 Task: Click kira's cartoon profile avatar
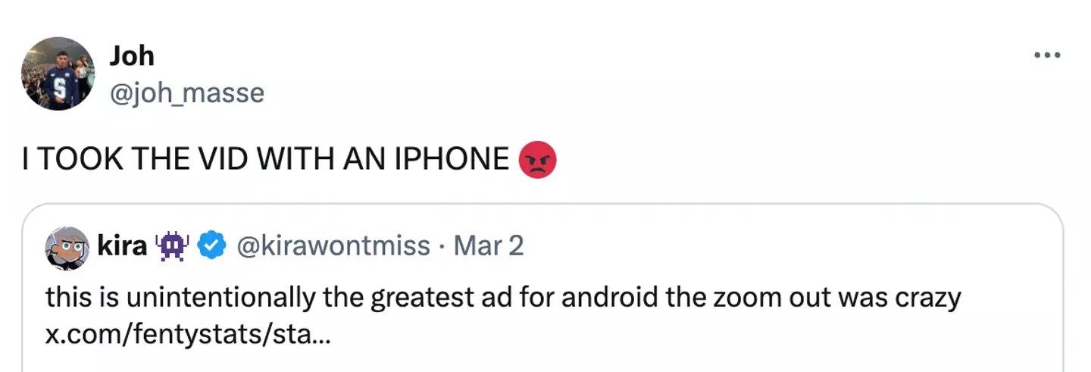tap(67, 247)
